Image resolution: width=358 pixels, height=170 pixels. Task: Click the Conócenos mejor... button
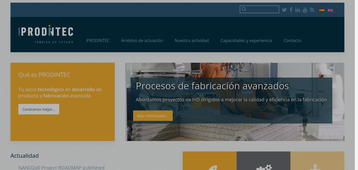click(39, 109)
